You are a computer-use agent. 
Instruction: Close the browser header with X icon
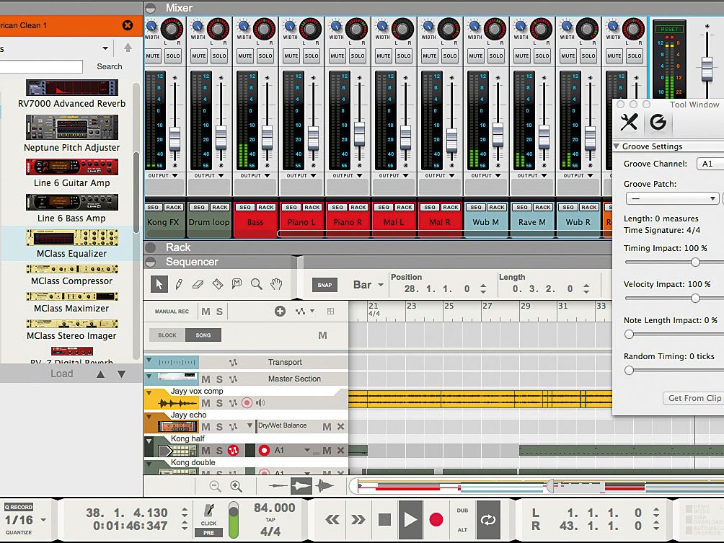[128, 25]
